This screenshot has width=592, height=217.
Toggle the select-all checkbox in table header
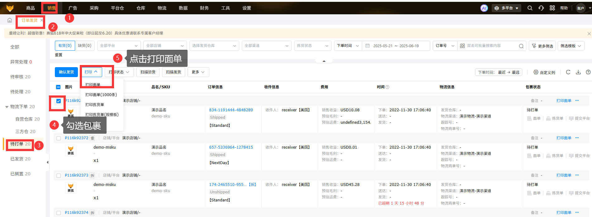coord(58,87)
